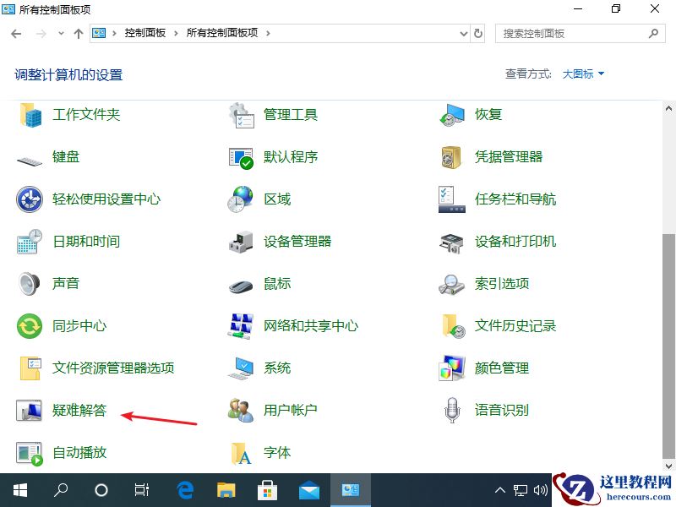Screen dimensions: 676x507
Task: Navigate to 控制面板 via the breadcrumb
Action: point(135,34)
